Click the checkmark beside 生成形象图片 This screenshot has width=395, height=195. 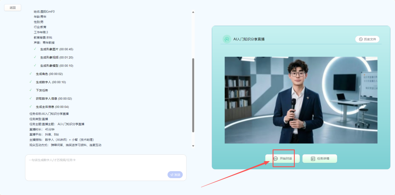[x=35, y=49]
